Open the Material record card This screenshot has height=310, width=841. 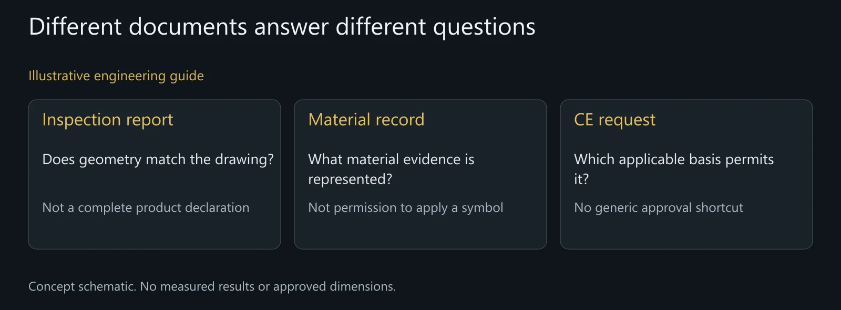(x=420, y=174)
